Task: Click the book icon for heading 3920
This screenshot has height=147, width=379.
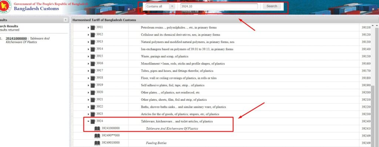Action: pos(93,93)
